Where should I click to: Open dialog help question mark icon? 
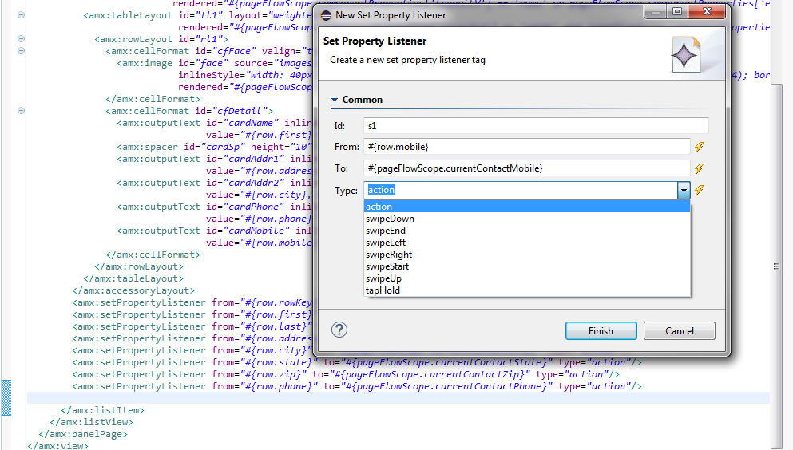click(x=339, y=330)
